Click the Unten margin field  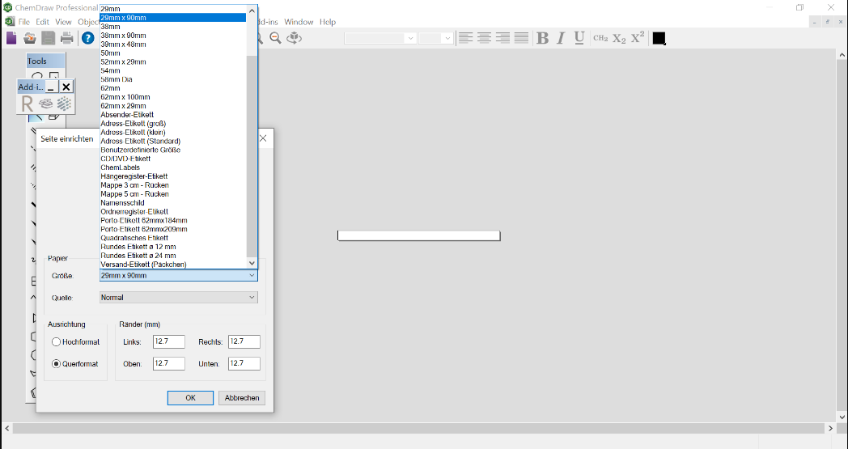(x=244, y=363)
